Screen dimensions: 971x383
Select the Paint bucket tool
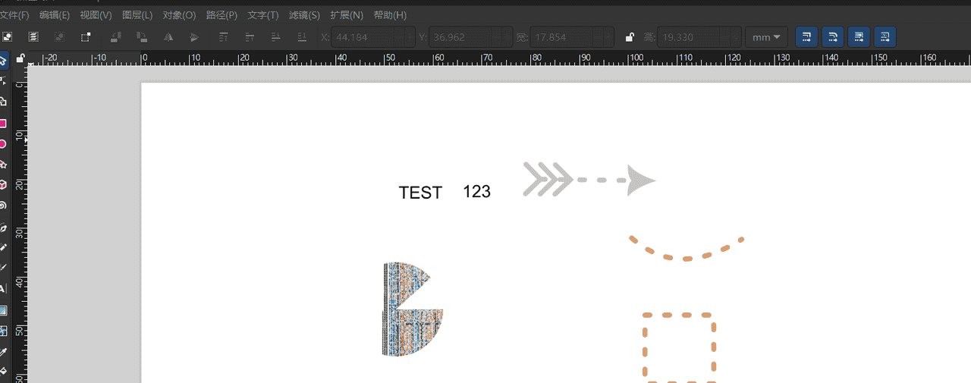coord(3,372)
